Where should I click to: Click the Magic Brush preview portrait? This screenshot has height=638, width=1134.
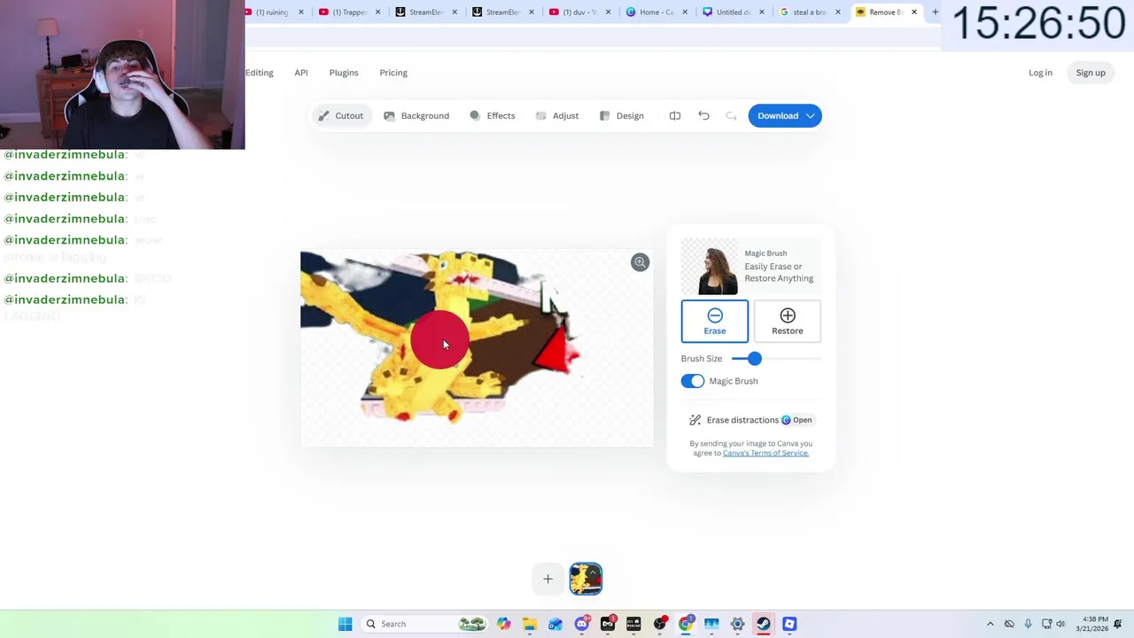pos(710,267)
